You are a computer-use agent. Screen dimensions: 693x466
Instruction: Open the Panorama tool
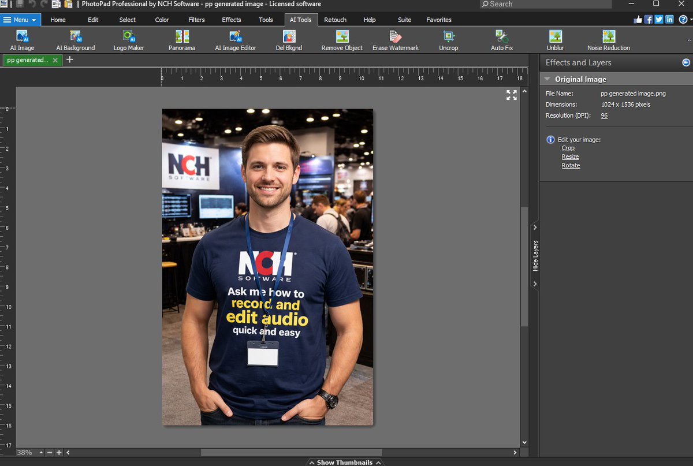point(181,39)
